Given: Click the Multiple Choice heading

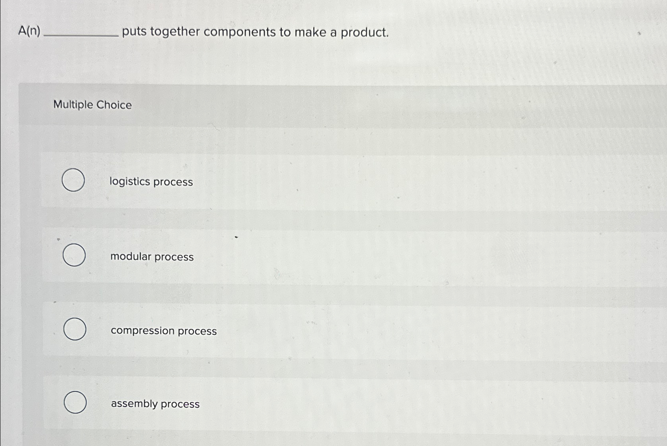Looking at the screenshot, I should tap(92, 105).
